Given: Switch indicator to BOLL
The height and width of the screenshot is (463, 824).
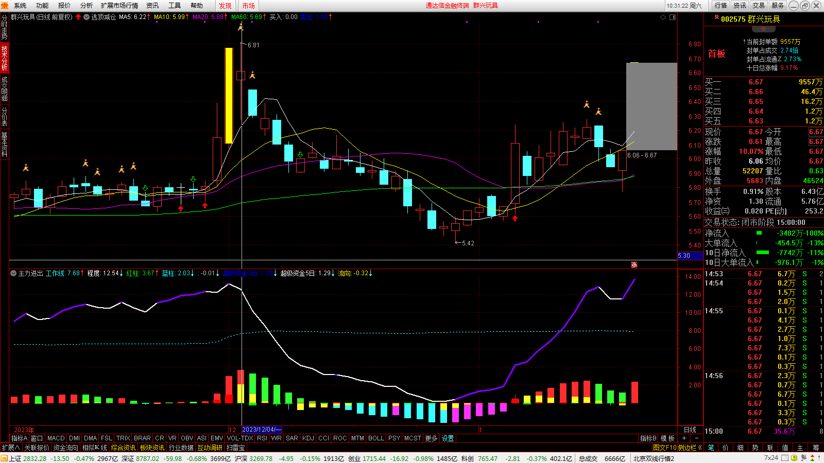Looking at the screenshot, I should click(x=376, y=438).
